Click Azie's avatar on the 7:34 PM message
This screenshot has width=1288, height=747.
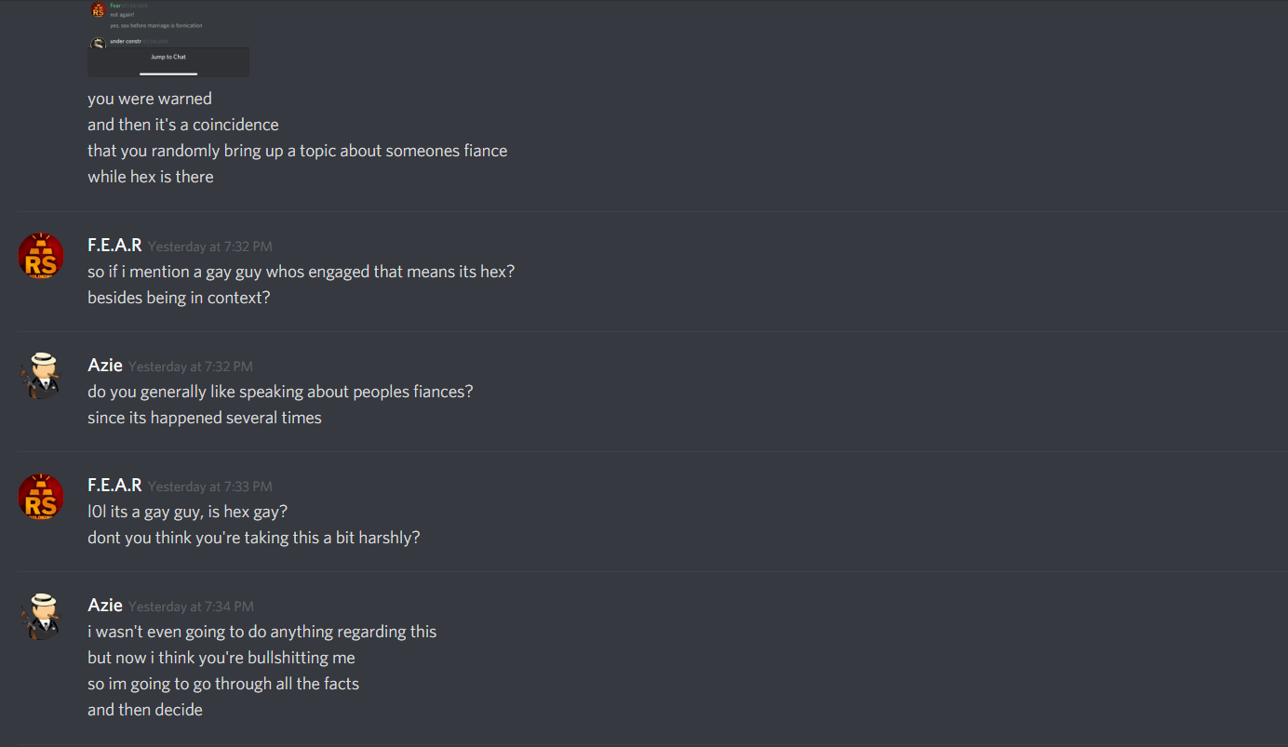(x=41, y=616)
